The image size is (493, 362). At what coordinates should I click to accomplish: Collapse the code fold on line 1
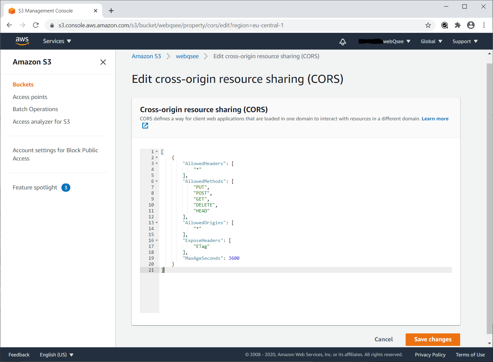(157, 152)
